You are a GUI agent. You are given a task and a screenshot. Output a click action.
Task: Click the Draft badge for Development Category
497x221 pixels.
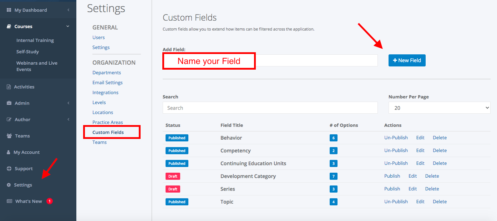pyautogui.click(x=173, y=176)
